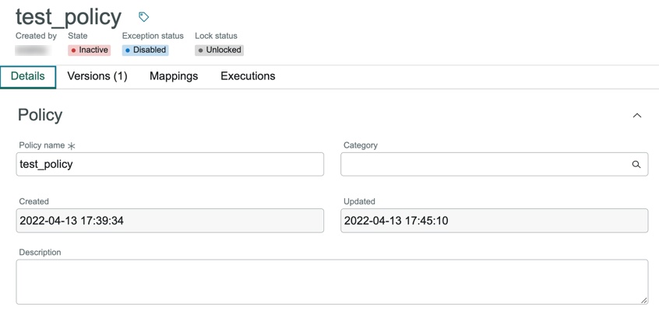Click the Created date field

(x=170, y=221)
